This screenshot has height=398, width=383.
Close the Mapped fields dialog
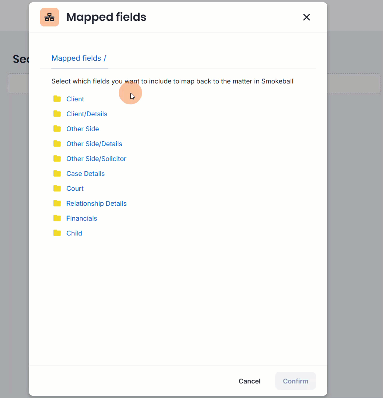click(306, 17)
